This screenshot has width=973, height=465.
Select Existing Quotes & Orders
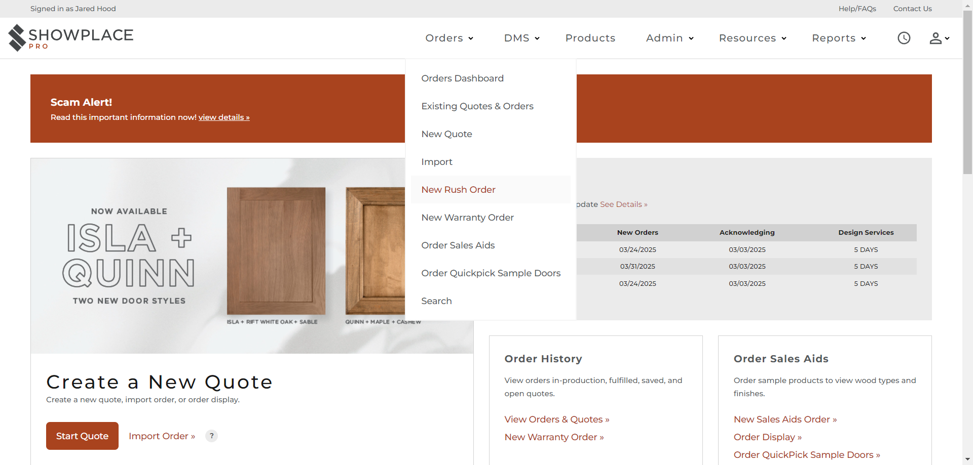coord(491,106)
